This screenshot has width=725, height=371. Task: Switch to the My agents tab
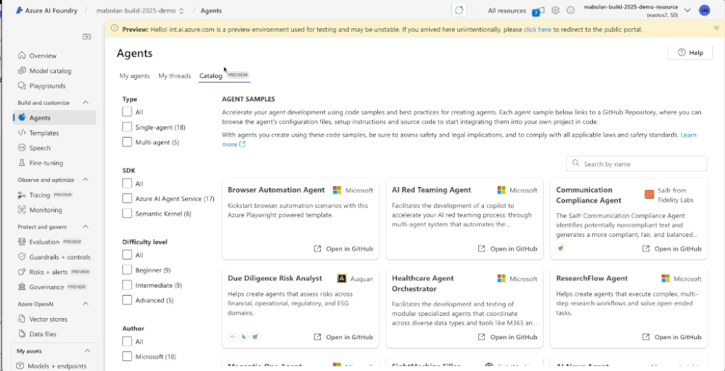point(134,76)
